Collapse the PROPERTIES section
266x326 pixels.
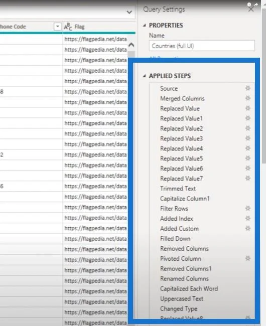tap(145, 26)
